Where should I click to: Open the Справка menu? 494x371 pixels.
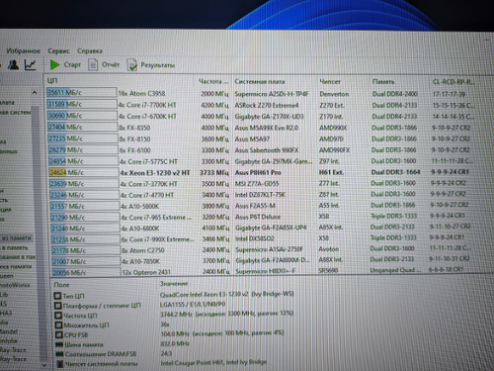[x=90, y=51]
